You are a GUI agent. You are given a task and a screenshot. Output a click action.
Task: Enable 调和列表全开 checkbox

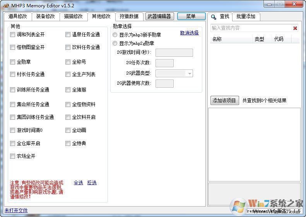(12, 35)
